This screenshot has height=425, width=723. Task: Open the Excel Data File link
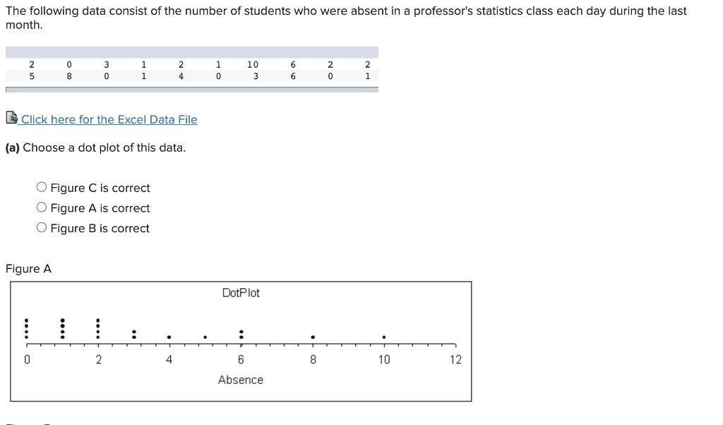pos(109,119)
